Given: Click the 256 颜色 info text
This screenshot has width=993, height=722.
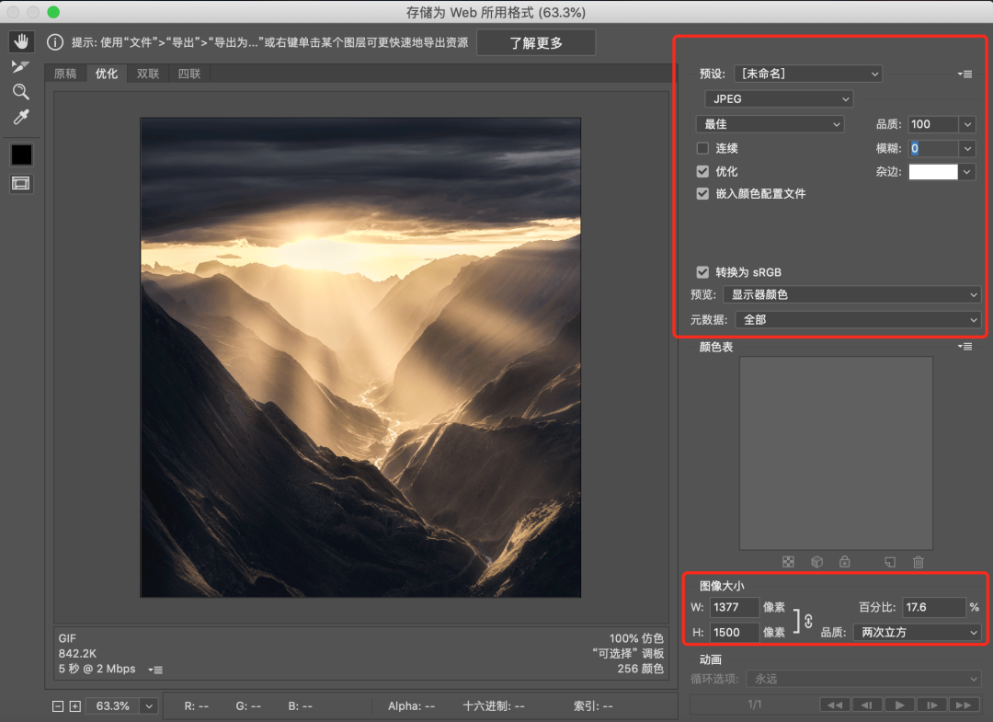Looking at the screenshot, I should [x=640, y=669].
